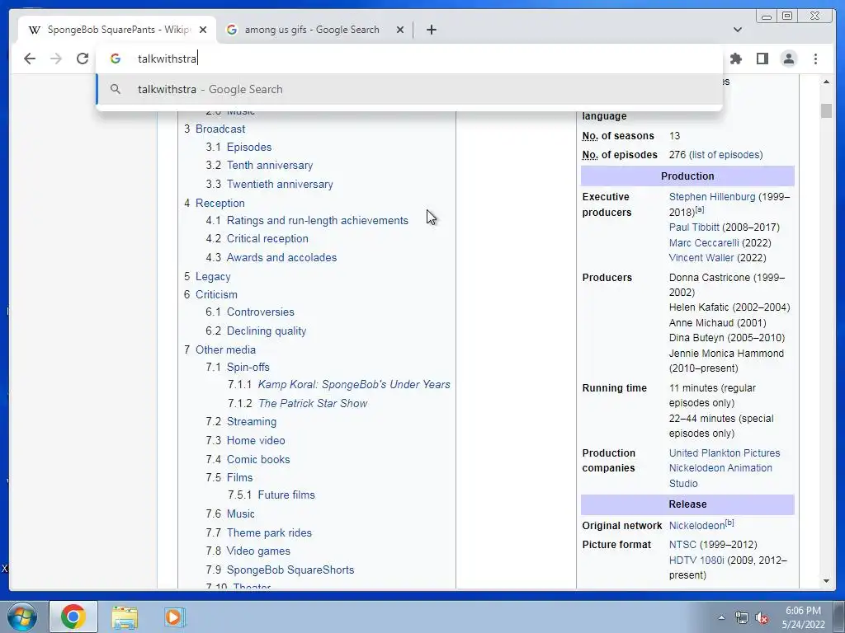
Task: Switch to among us gifs Google Search tab
Action: [x=311, y=30]
